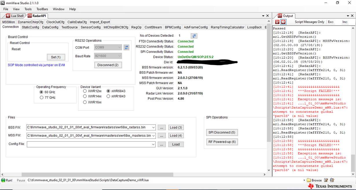The image size is (356, 190).
Task: Expand the MSS FW path dropdown
Action: coord(153,136)
